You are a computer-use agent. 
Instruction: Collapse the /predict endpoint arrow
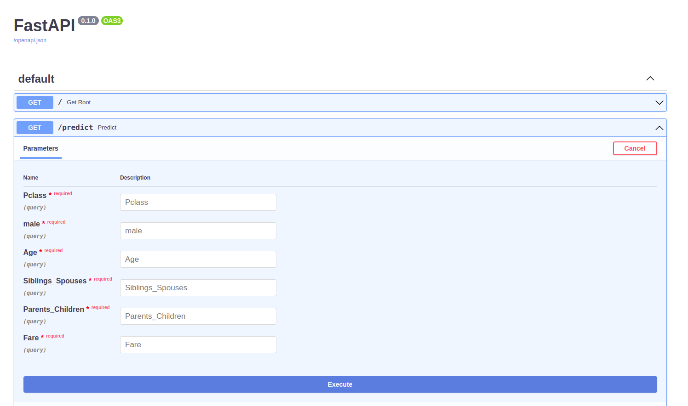(x=659, y=128)
